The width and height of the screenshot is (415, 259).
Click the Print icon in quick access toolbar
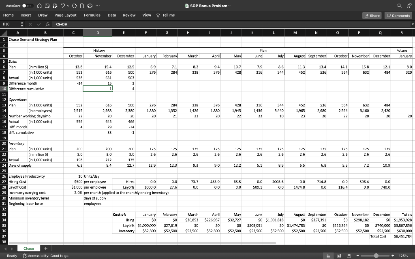pyautogui.click(x=90, y=6)
